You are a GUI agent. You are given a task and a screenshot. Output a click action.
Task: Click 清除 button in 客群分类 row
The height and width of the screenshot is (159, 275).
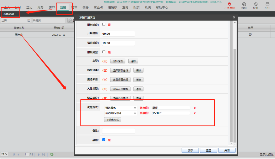[138, 70]
